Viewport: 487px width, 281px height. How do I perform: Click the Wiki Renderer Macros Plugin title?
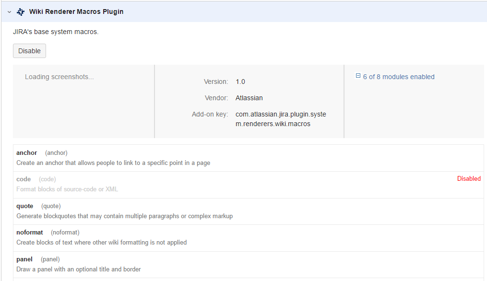click(76, 12)
